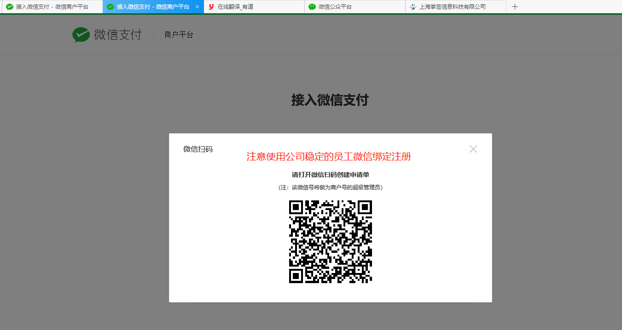Close the active 接入微信支付 tab
This screenshot has width=622, height=330.
tap(197, 7)
